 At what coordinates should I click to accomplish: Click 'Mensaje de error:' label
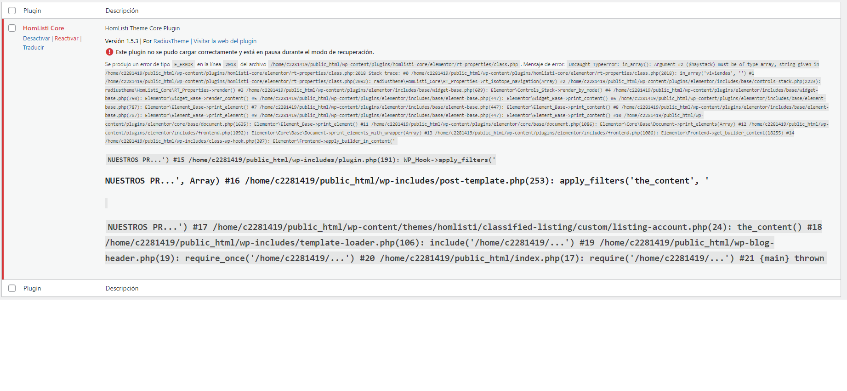click(544, 65)
